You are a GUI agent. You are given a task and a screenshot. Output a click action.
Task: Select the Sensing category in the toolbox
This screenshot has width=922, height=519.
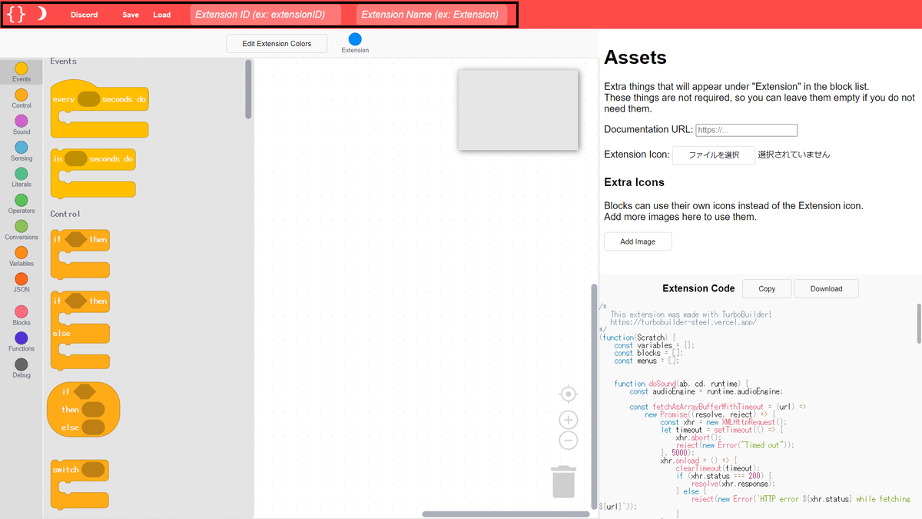[22, 151]
